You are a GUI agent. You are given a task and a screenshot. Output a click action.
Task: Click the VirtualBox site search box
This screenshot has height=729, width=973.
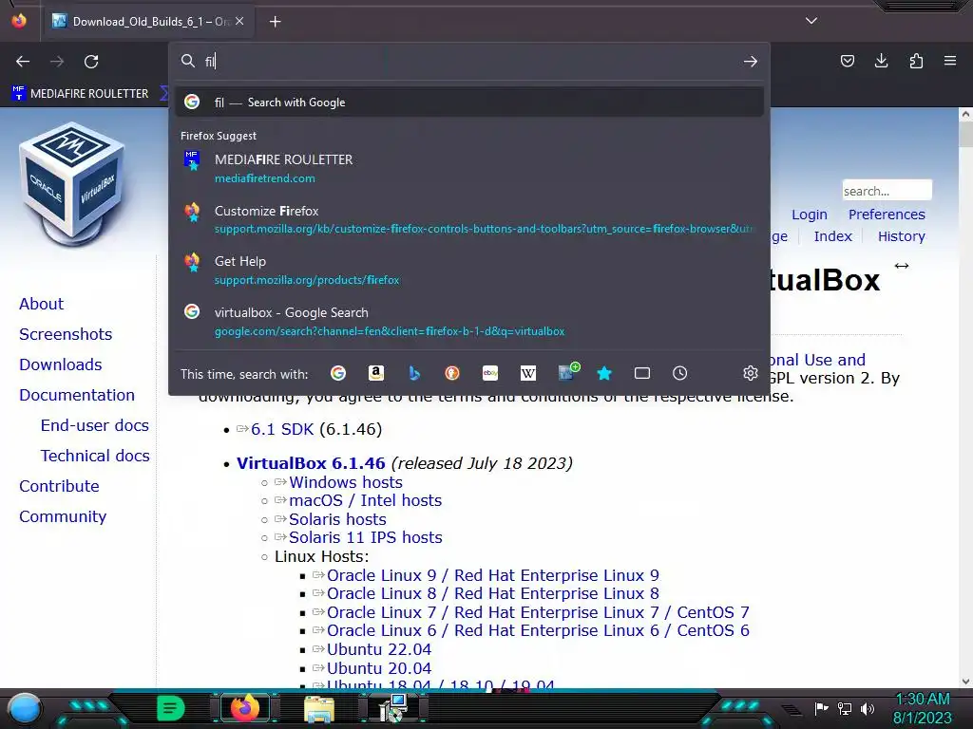[x=887, y=190]
